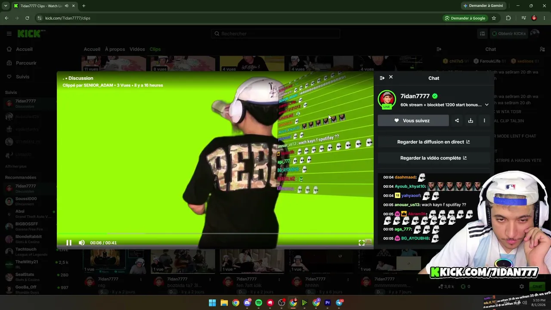Open the Chrome media controls icon
Image resolution: width=551 pixels, height=310 pixels.
(x=523, y=18)
